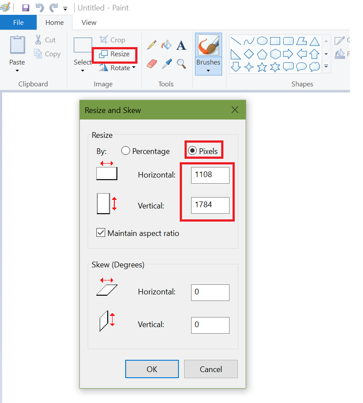Select the Pixels radio button

coord(192,150)
